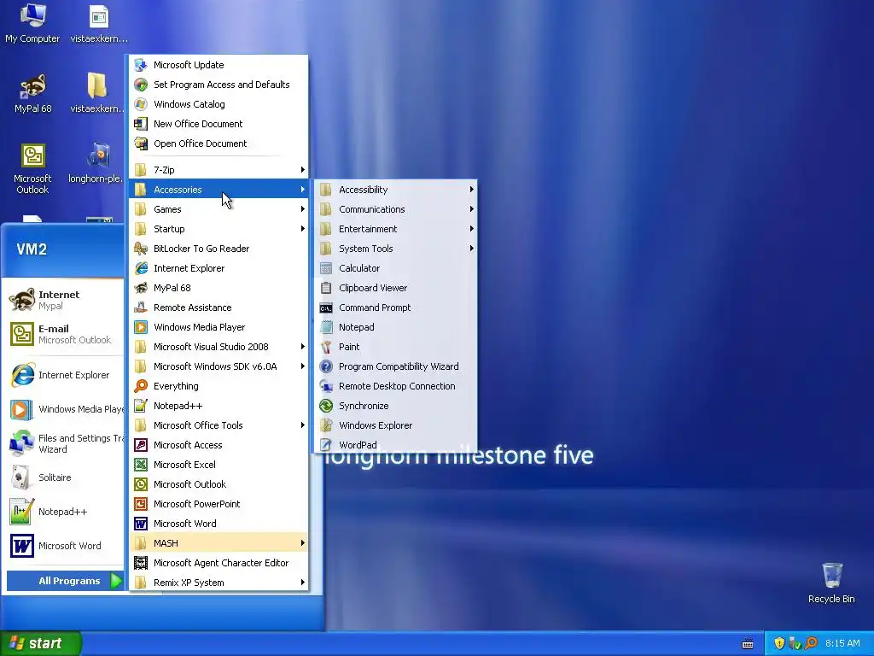Click the on-screen keyboard taskbar icon
This screenshot has height=656, width=874.
pyautogui.click(x=748, y=644)
